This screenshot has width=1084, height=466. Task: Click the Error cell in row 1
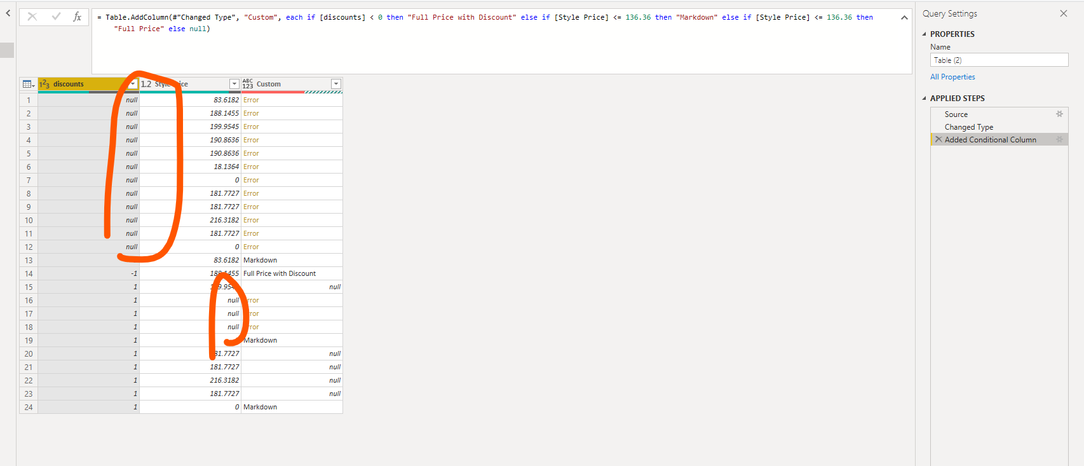point(292,100)
